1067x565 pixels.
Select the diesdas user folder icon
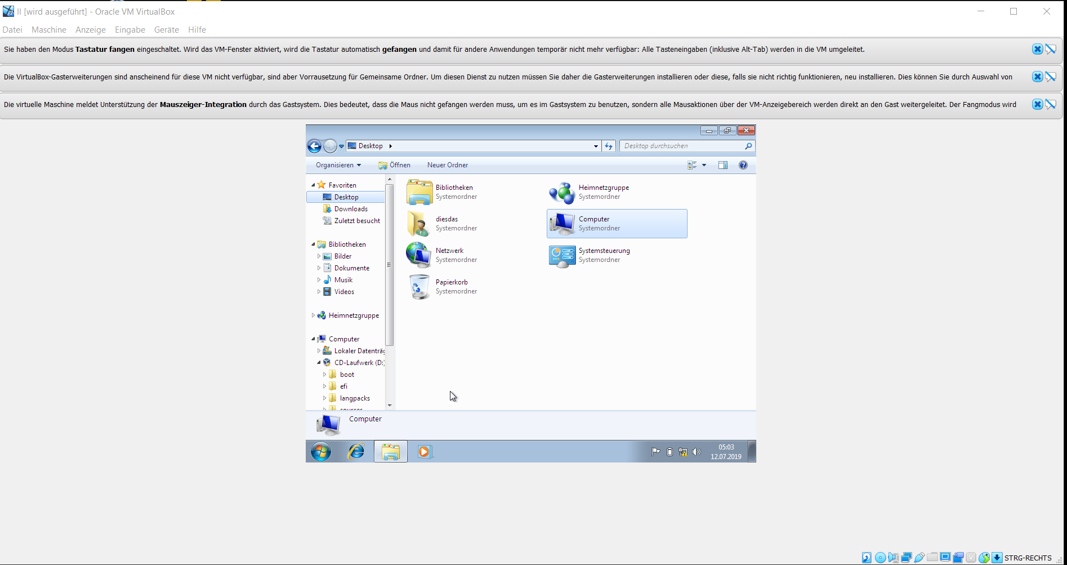[419, 224]
